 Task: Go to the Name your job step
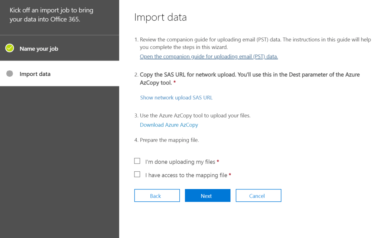point(39,49)
